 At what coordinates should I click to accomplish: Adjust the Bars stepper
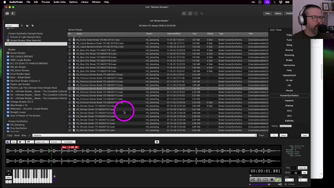pos(293,180)
